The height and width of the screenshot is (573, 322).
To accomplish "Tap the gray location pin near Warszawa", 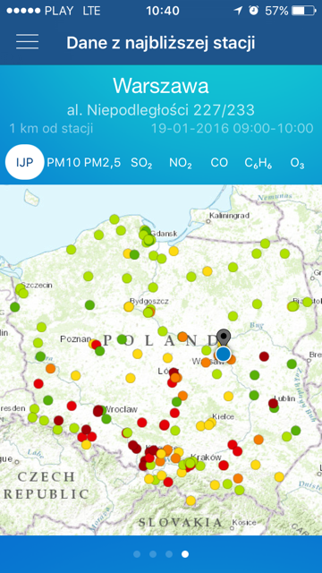I will pos(224,337).
